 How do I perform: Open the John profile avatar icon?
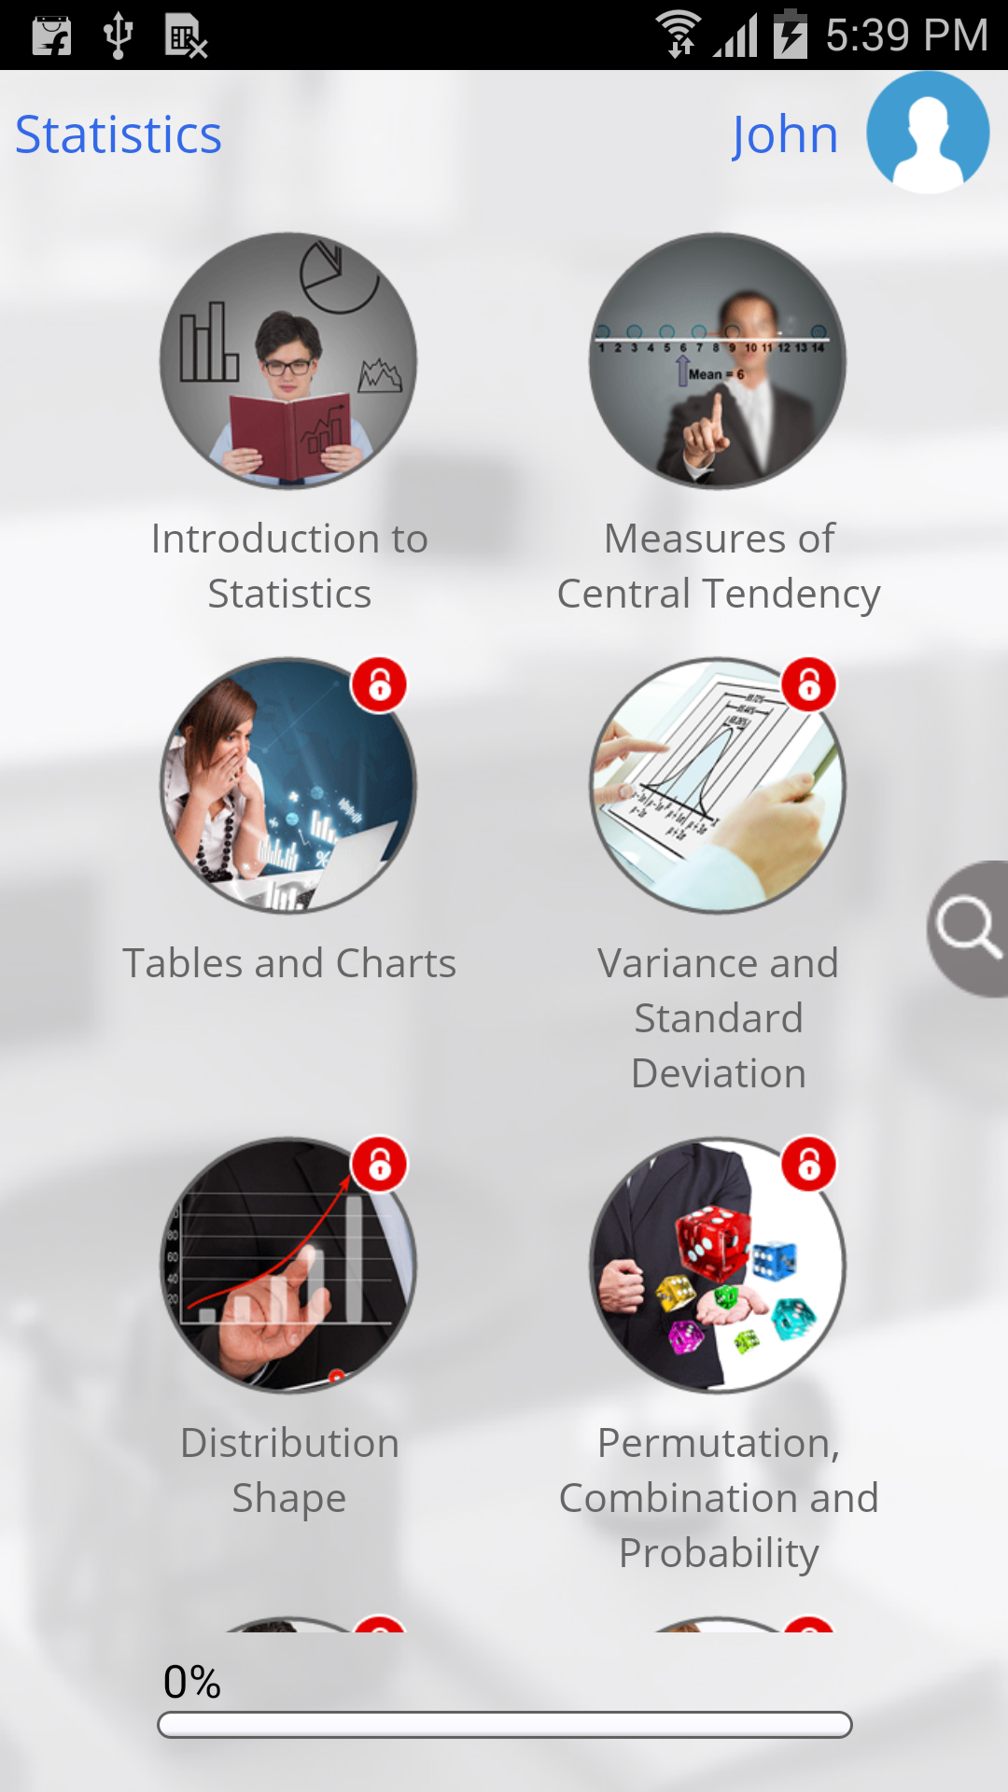click(928, 133)
